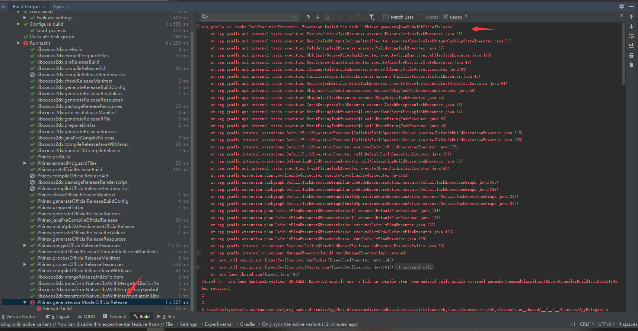
Task: Open ThreadPoolExecutor.java:617 link
Action: point(361,267)
